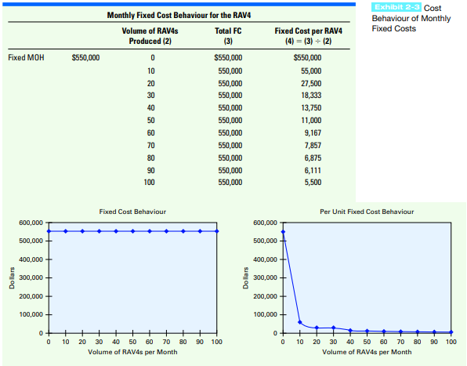Click the x-axis title under the Fixed Cost Behaviour chart
Viewport: 467px width, 366px height.
(x=132, y=352)
